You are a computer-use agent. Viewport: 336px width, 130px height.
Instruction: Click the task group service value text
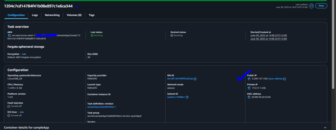(115, 116)
